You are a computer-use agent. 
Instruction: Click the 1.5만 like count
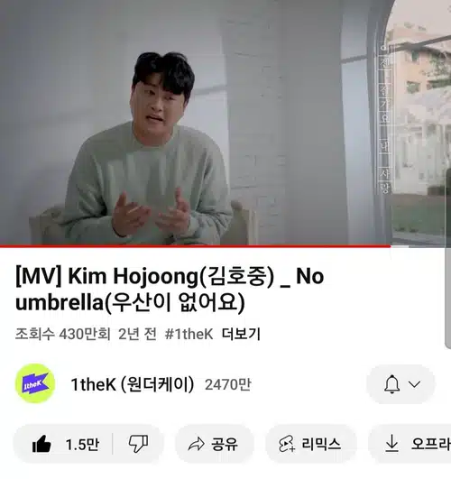tap(82, 444)
